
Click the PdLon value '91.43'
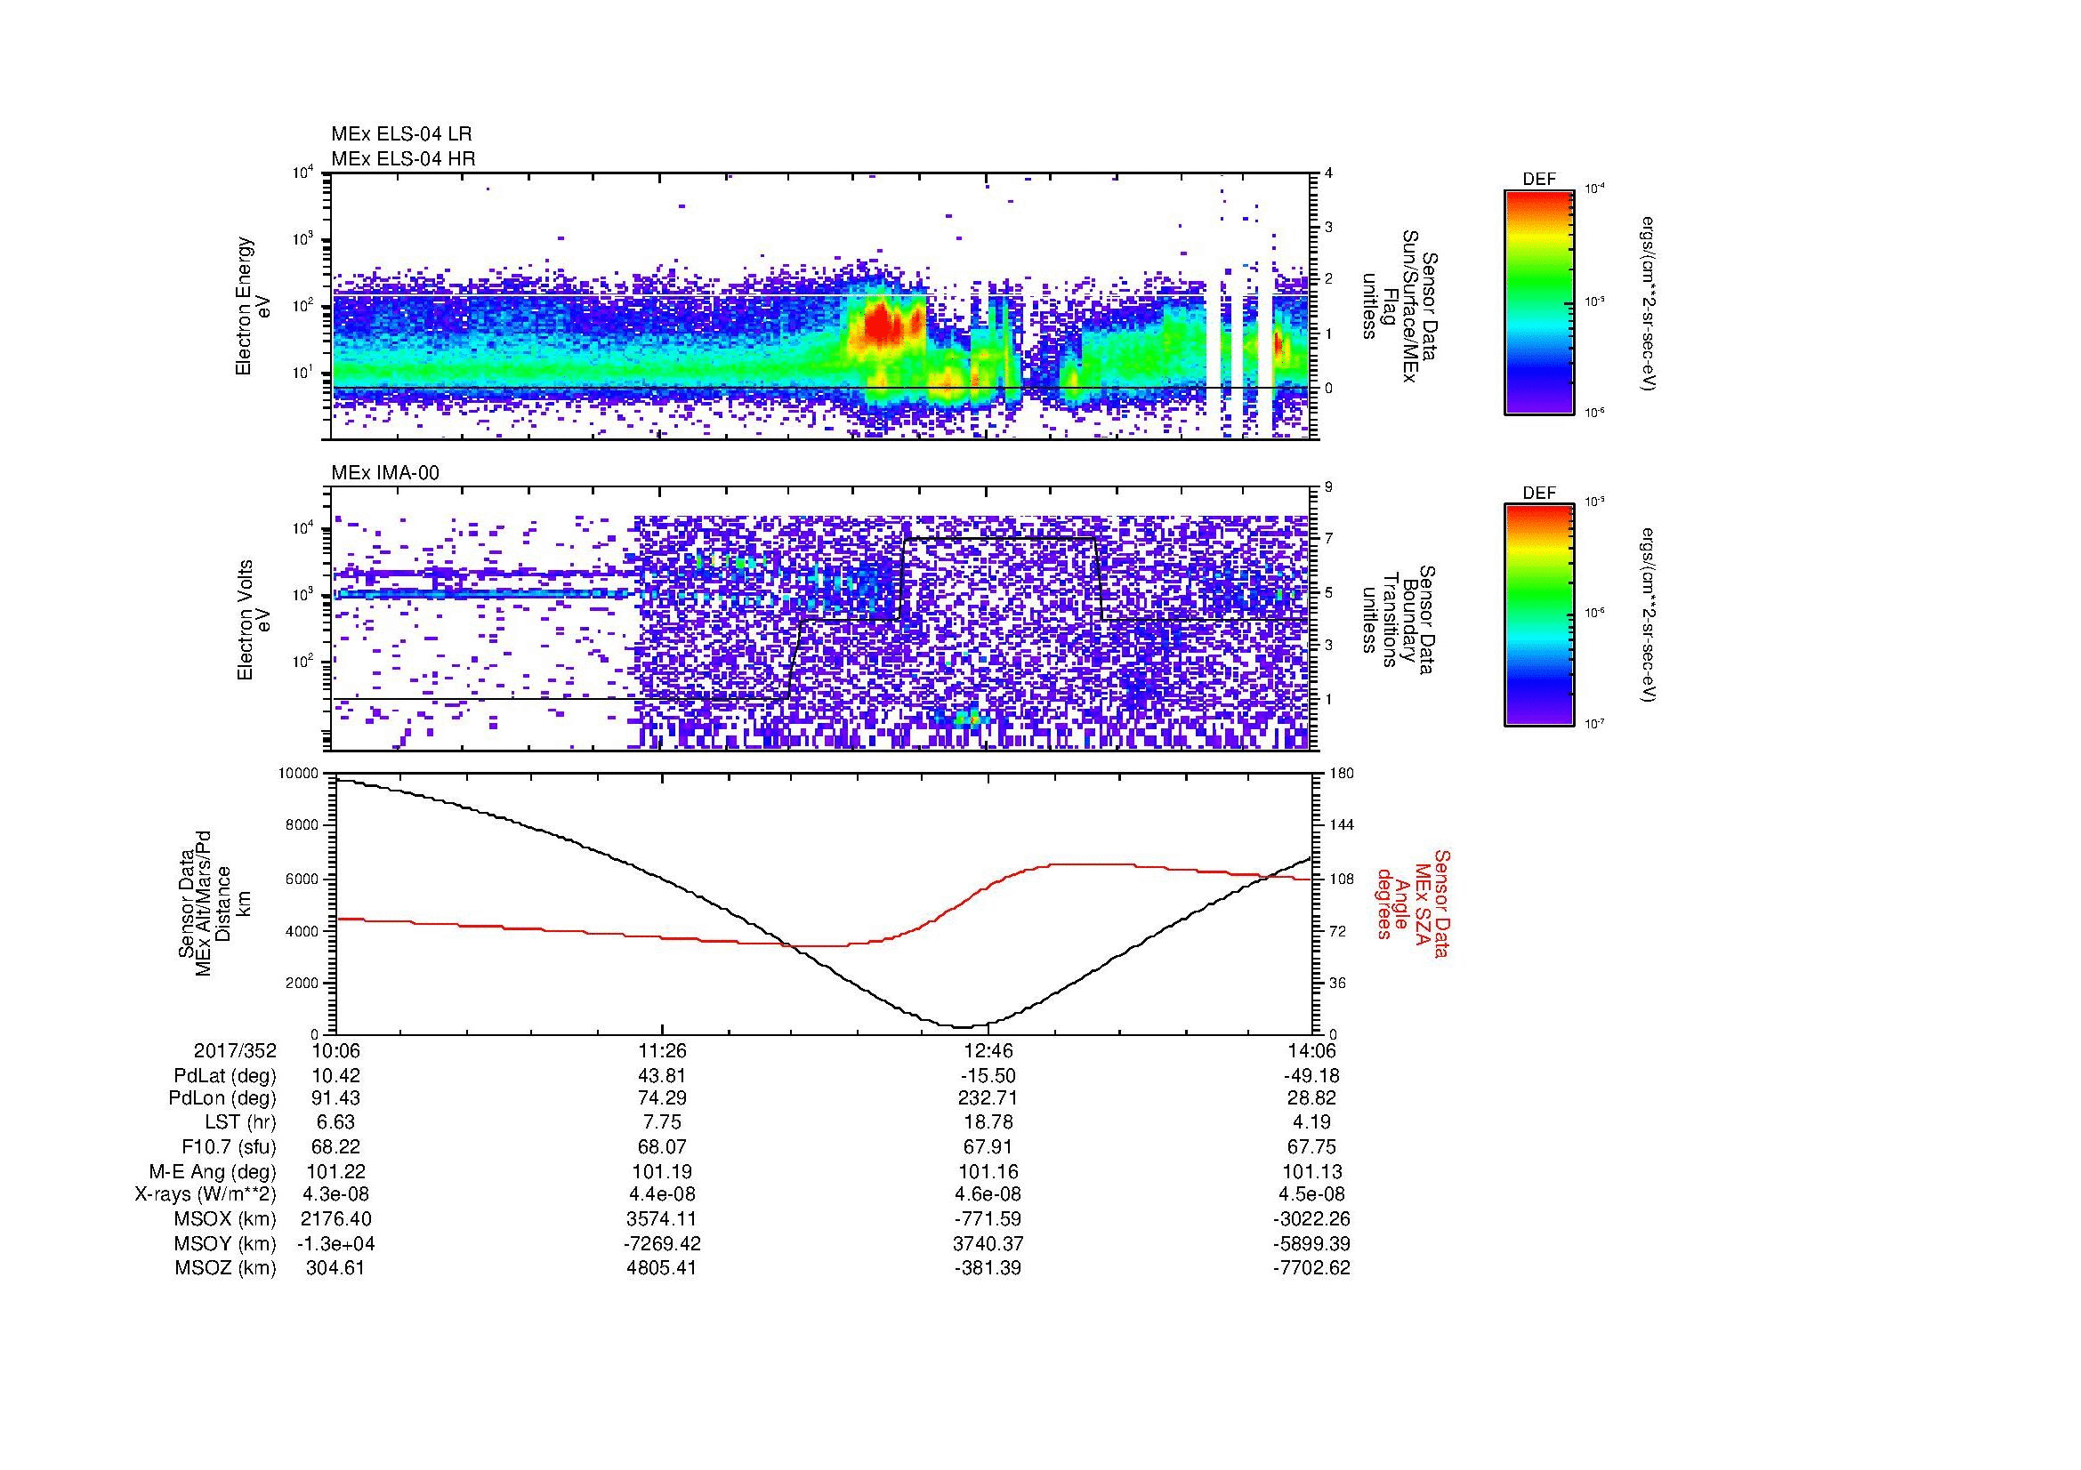pyautogui.click(x=336, y=1098)
